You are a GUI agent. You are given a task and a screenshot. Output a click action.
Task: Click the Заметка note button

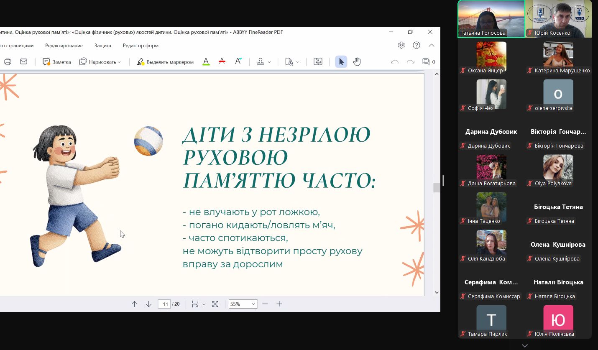(x=57, y=62)
